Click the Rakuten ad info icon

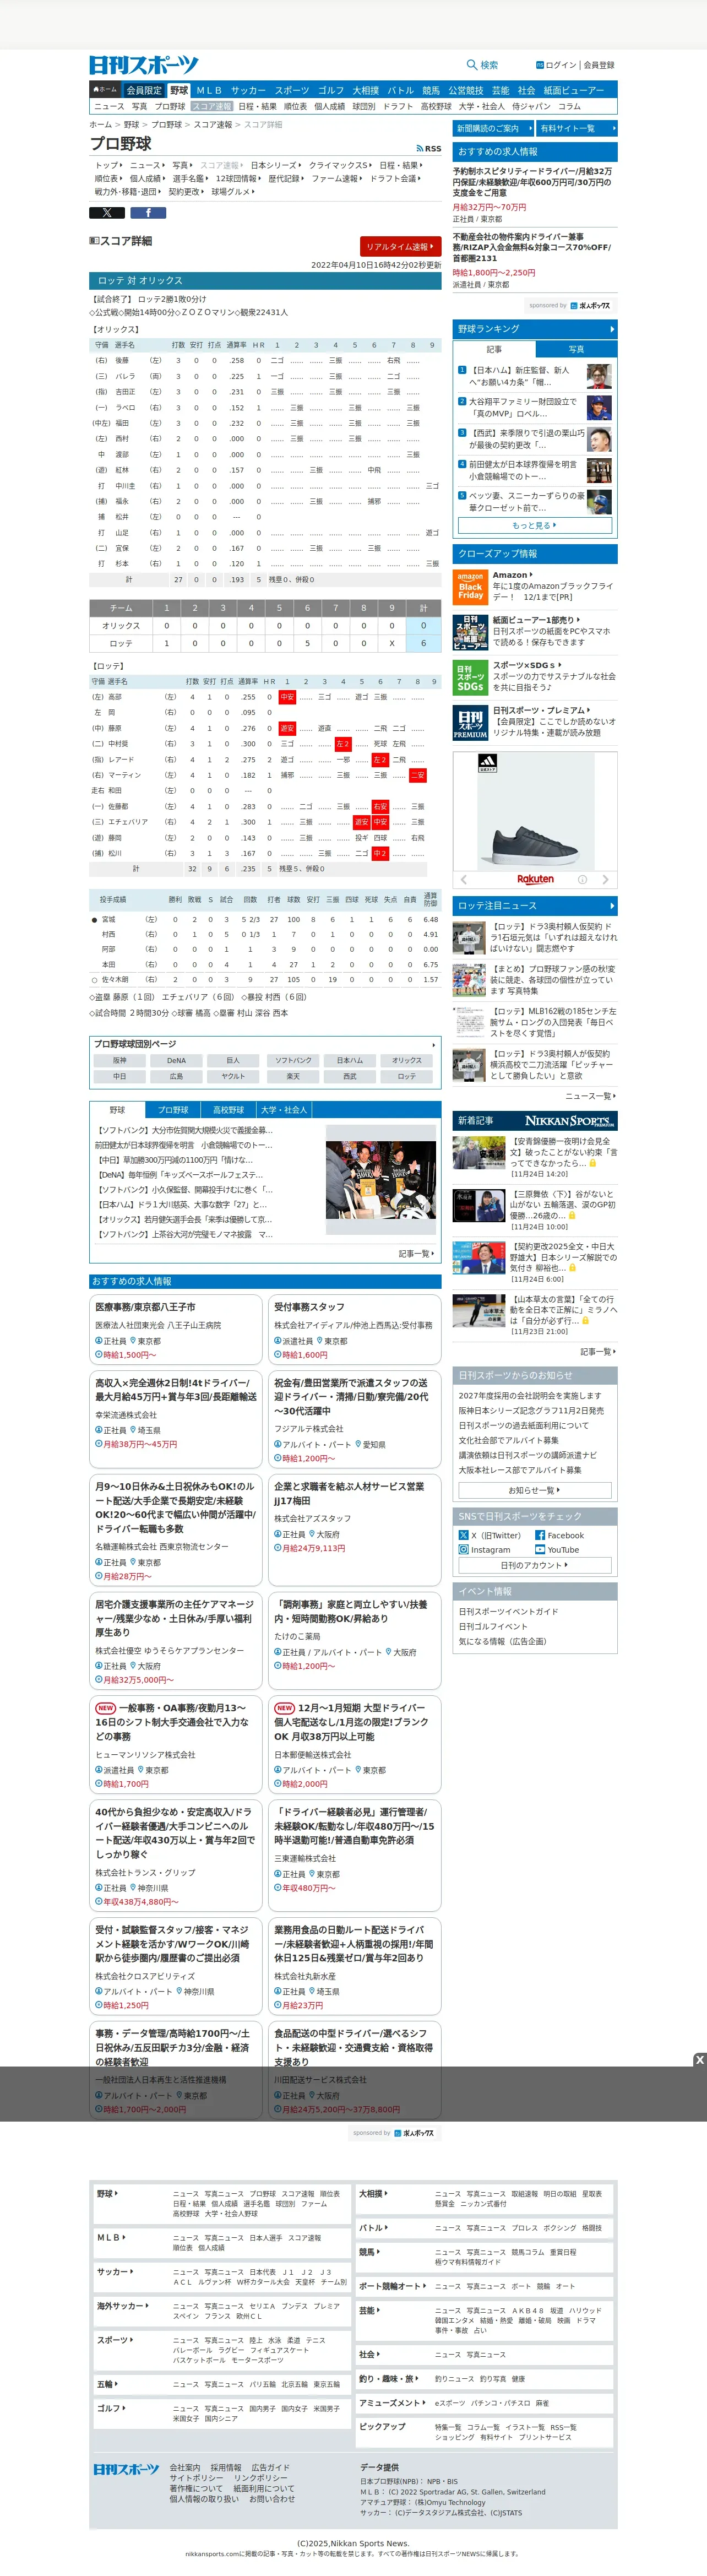[x=582, y=880]
